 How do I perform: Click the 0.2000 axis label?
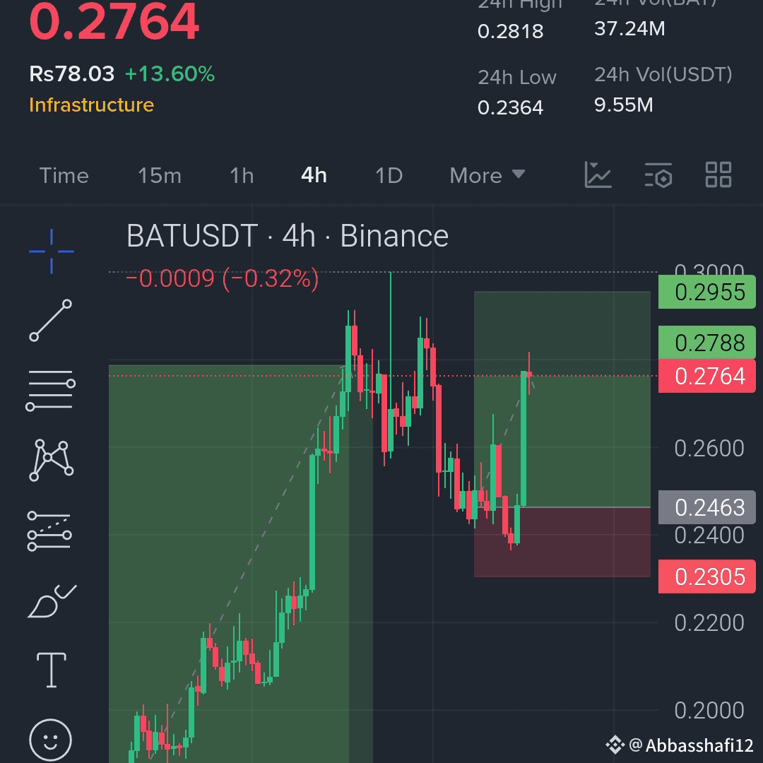click(x=709, y=711)
